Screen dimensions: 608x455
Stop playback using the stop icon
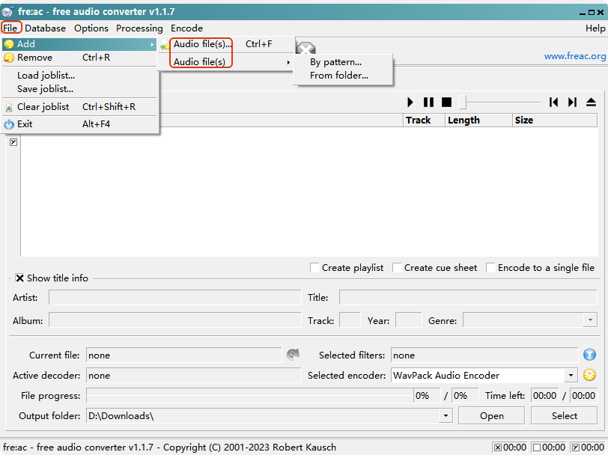coord(446,102)
